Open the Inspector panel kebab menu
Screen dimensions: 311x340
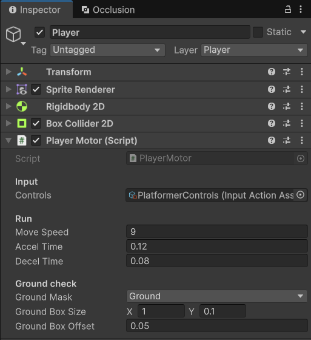tap(301, 9)
